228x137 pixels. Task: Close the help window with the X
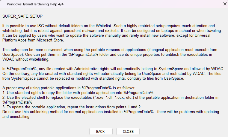coord(225,4)
